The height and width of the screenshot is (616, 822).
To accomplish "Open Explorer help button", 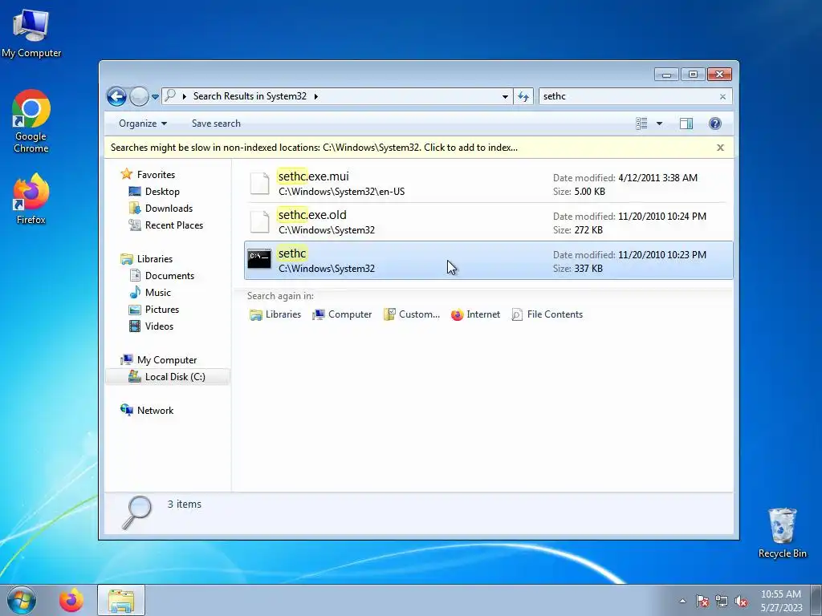I will tap(714, 124).
